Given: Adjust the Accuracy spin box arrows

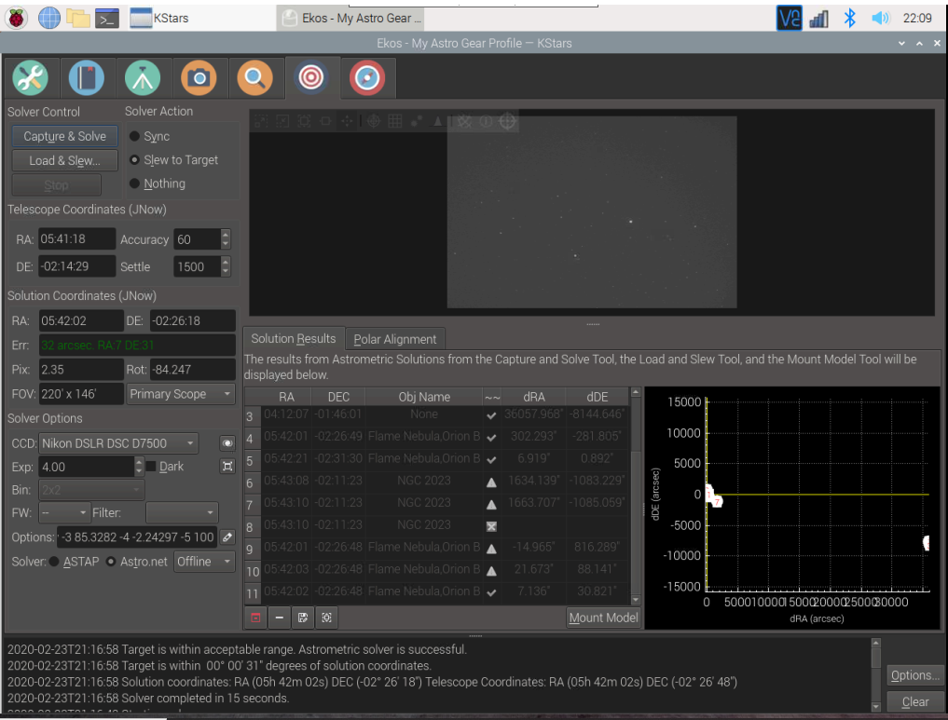Looking at the screenshot, I should click(225, 239).
